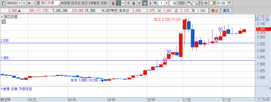
Task: Click the 15.39% percentage in quote bar
Action: pos(90,11)
